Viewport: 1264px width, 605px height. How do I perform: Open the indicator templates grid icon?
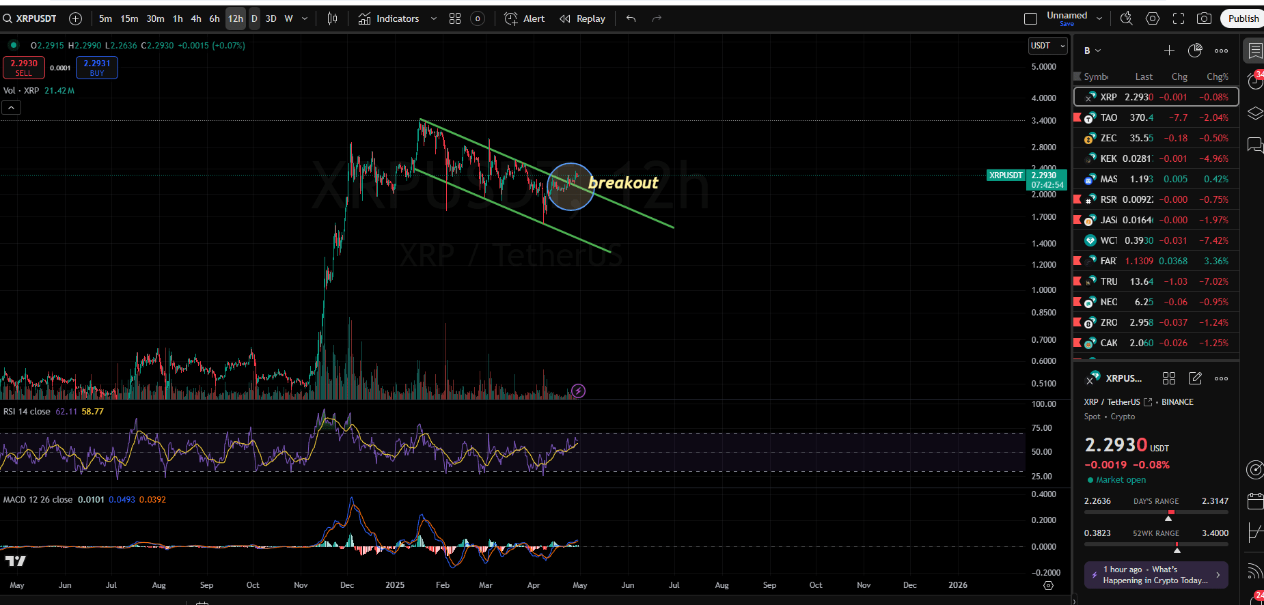coord(455,18)
